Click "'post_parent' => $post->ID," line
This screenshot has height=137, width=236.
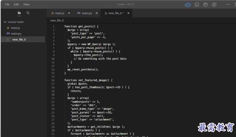tap(92, 113)
